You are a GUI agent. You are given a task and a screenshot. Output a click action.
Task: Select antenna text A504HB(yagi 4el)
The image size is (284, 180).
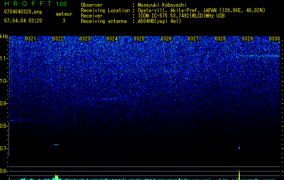159,21
